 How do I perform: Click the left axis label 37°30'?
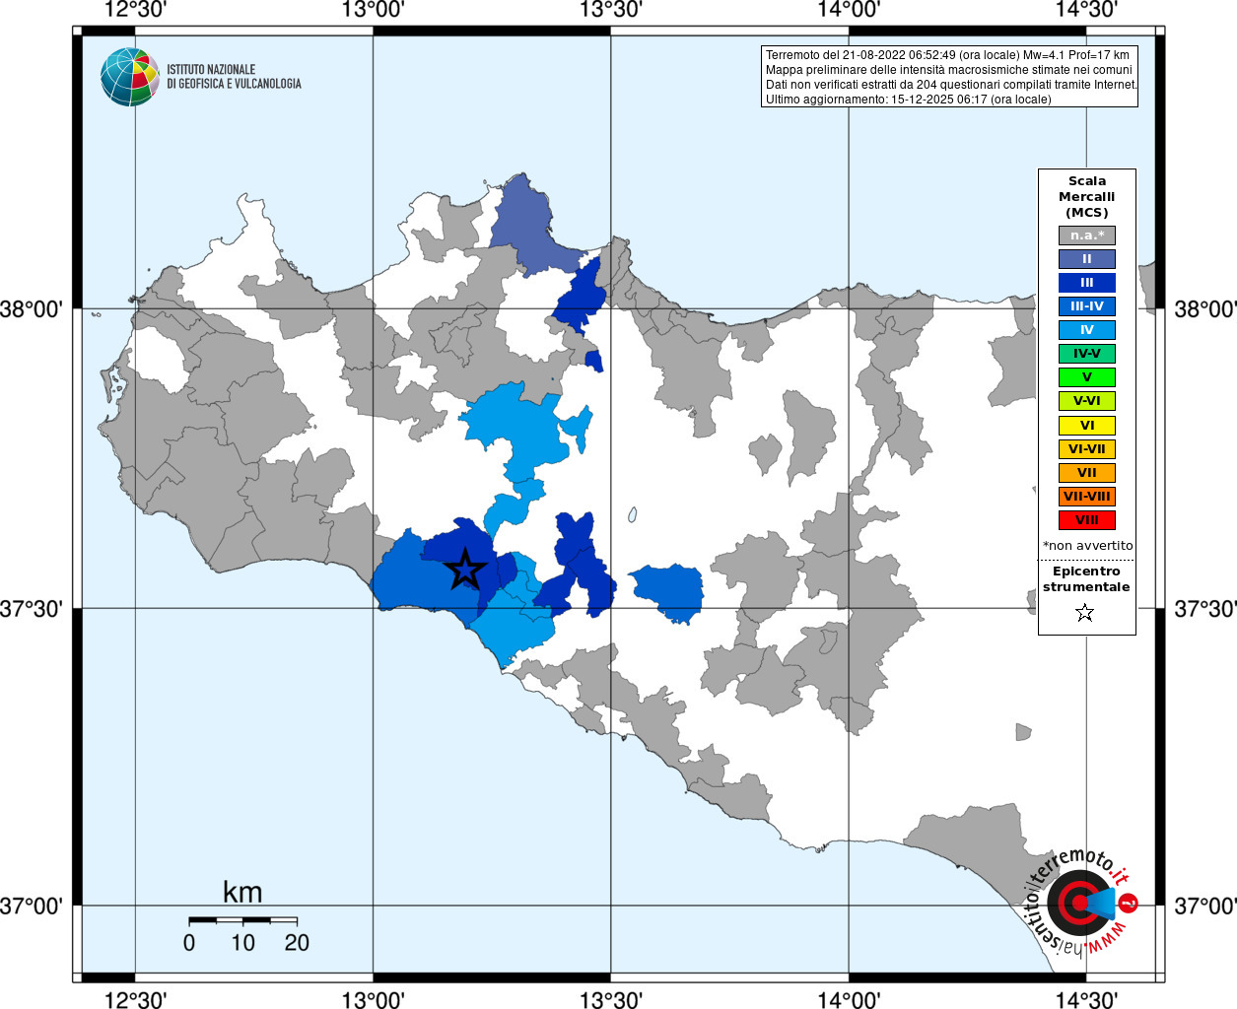coord(31,609)
